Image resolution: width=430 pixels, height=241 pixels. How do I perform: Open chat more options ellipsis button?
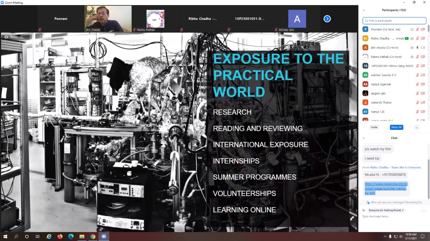click(x=424, y=210)
